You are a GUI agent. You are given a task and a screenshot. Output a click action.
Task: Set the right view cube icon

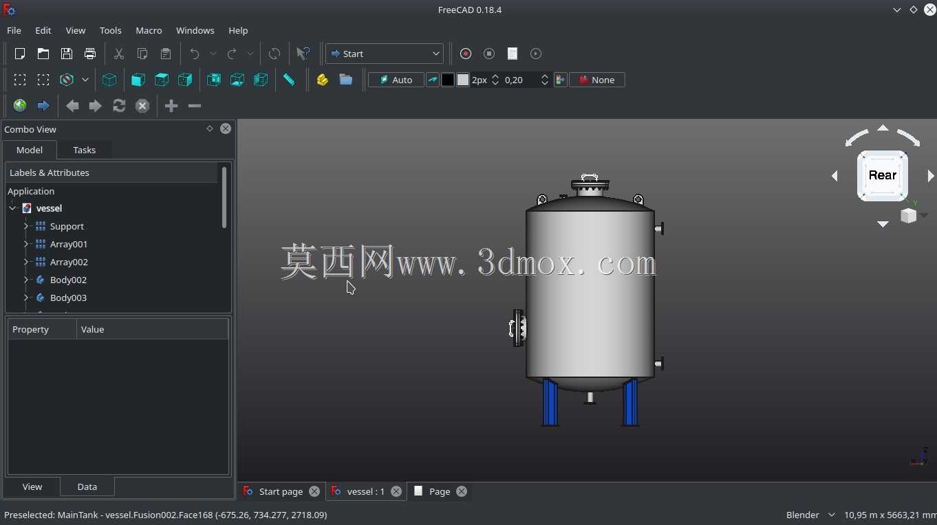(x=185, y=80)
